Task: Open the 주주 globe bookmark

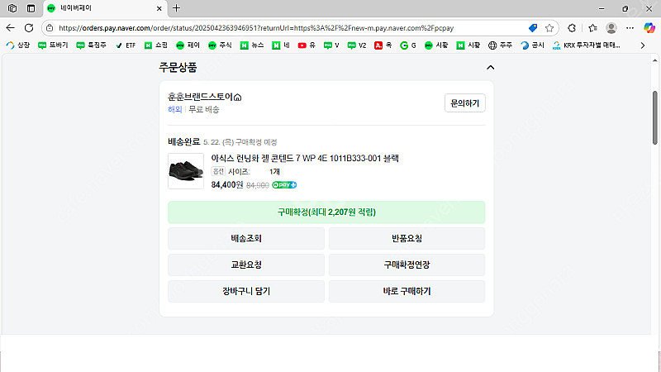Action: tap(500, 45)
